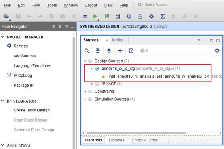The image size is (224, 149).
Task: Open Flow Navigator help question mark
Action: (66, 27)
